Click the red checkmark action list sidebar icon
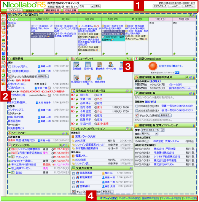Viewport: 199px width, 202px height. (3, 37)
